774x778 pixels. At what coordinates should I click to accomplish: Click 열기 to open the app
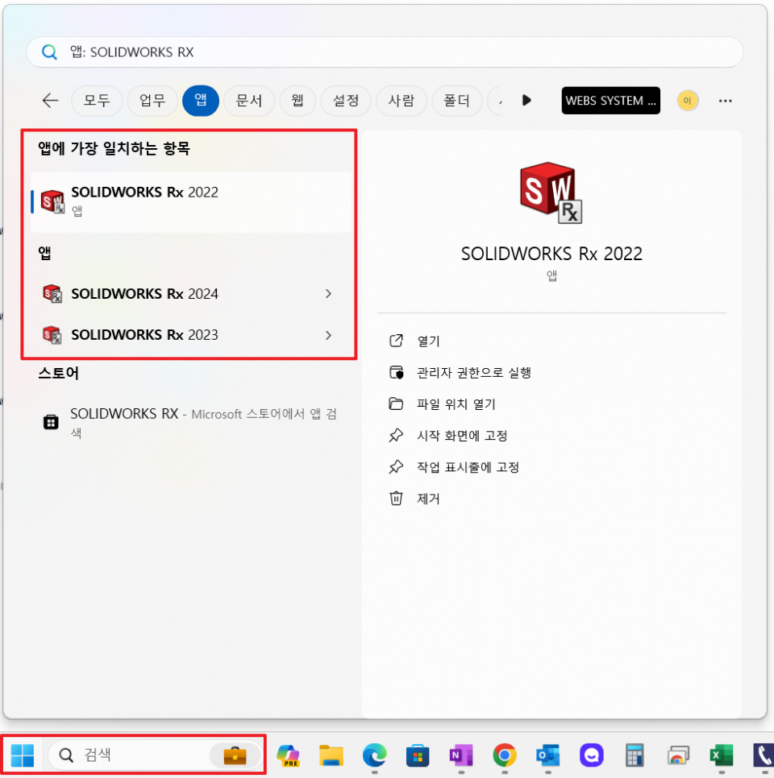pos(428,341)
